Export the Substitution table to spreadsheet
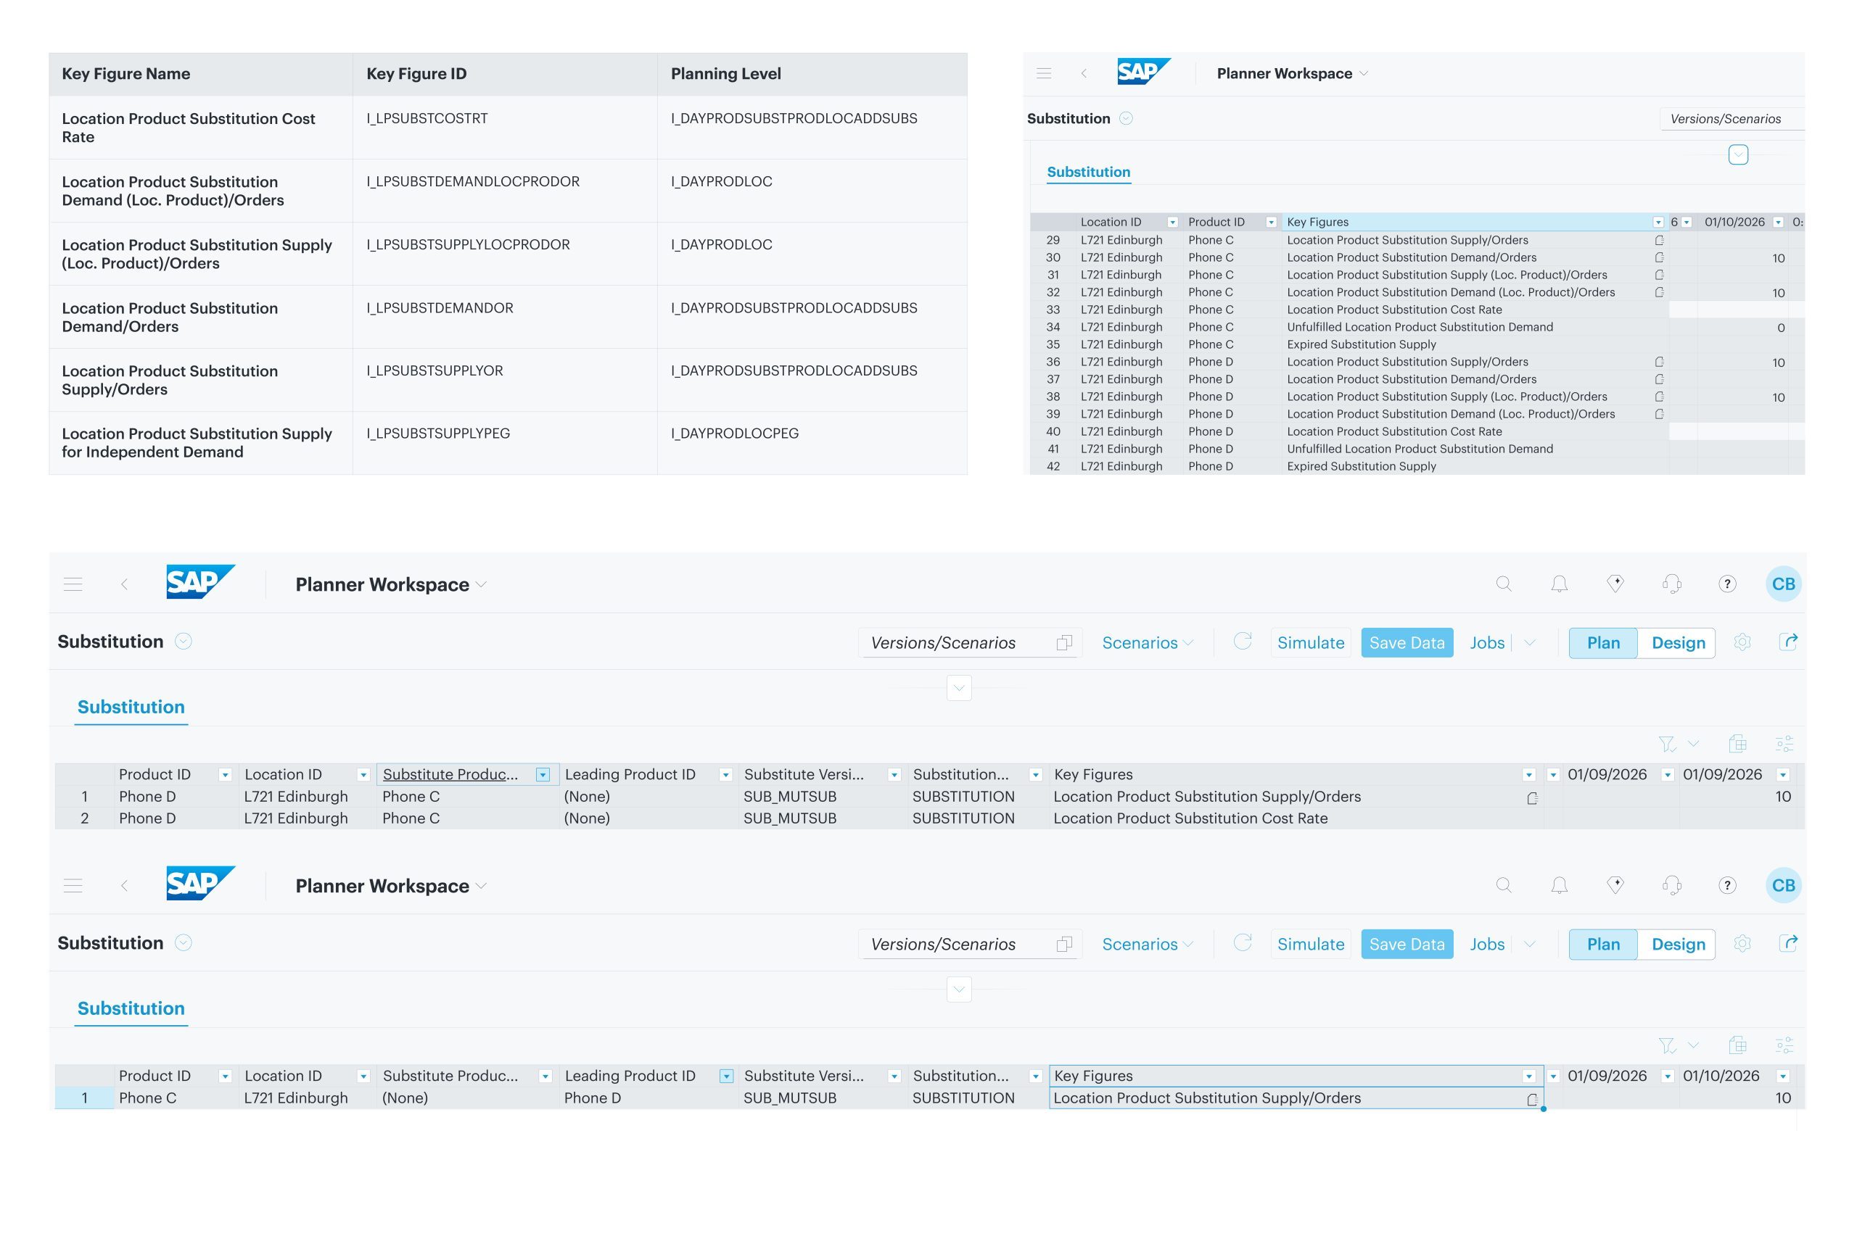The height and width of the screenshot is (1236, 1857). coord(1737,742)
